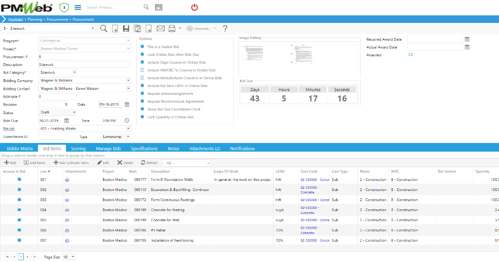Click the Refresh button in grid
This screenshot has width=499, height=262.
tap(149, 163)
